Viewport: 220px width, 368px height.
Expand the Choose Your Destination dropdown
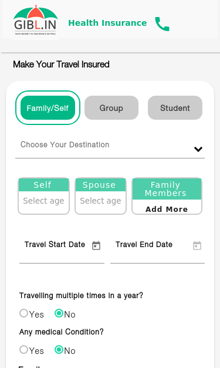[x=110, y=147]
